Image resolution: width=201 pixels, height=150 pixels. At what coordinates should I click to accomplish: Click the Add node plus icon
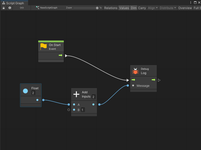coord(76,94)
